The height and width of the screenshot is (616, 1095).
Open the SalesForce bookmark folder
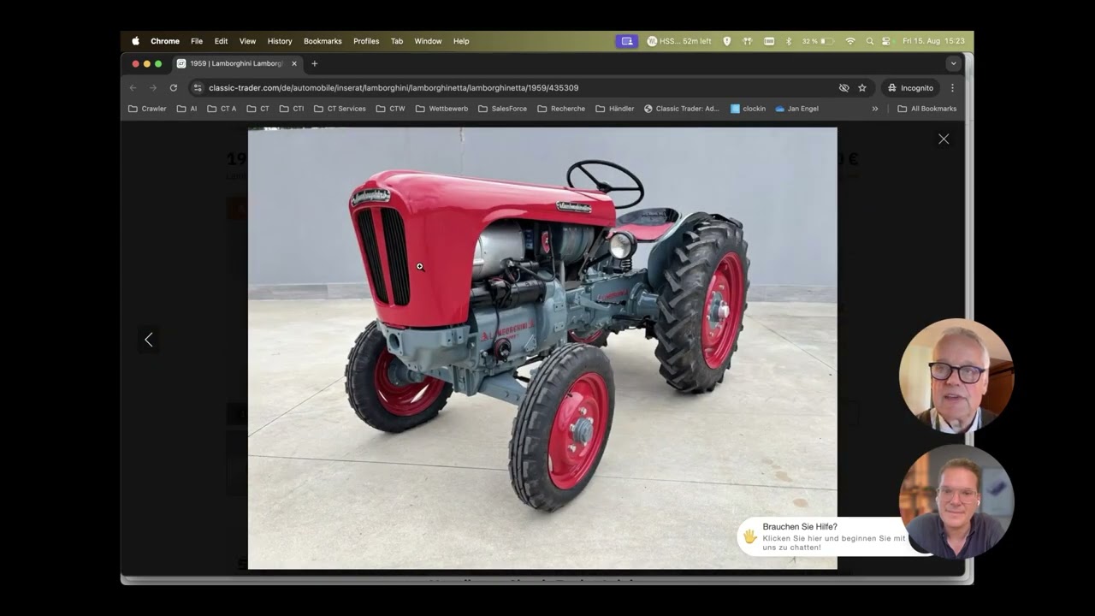502,109
